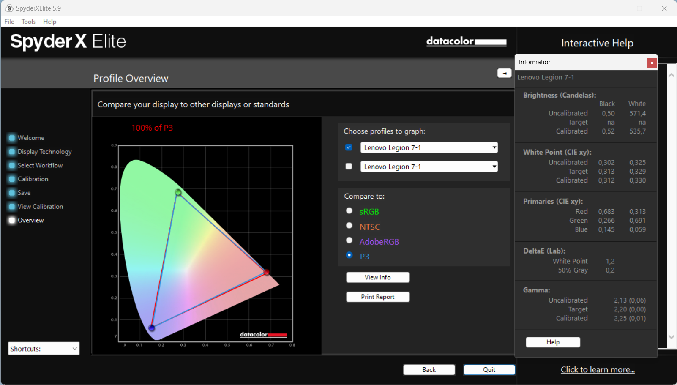The height and width of the screenshot is (385, 677).
Task: Close the Information panel
Action: pyautogui.click(x=652, y=63)
